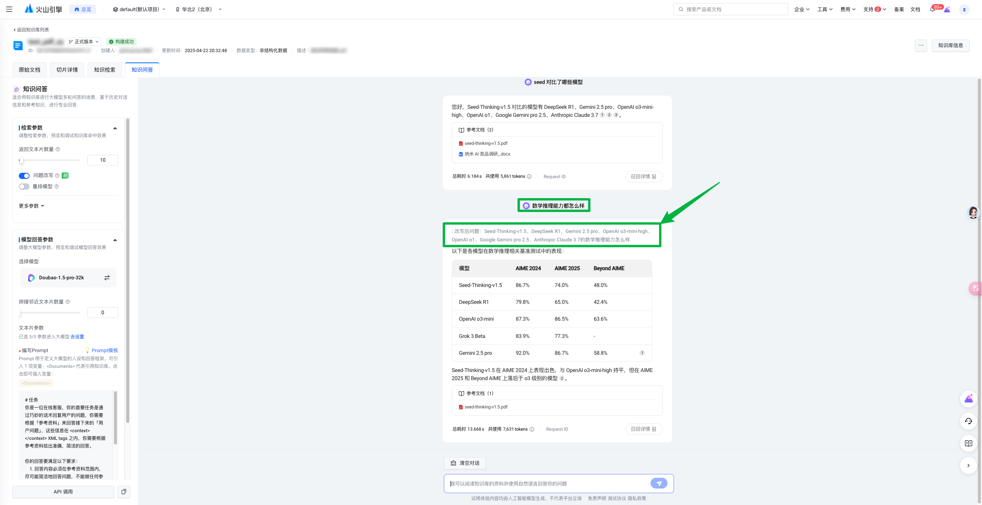Screen dimensions: 982x505
Task: Switch to the 切片详情 tab
Action: [x=67, y=70]
